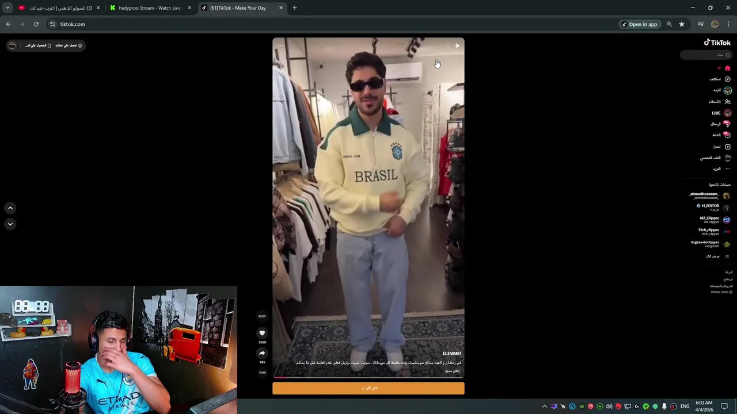The height and width of the screenshot is (414, 737).
Task: Open the Activity notifications icon
Action: tap(727, 135)
